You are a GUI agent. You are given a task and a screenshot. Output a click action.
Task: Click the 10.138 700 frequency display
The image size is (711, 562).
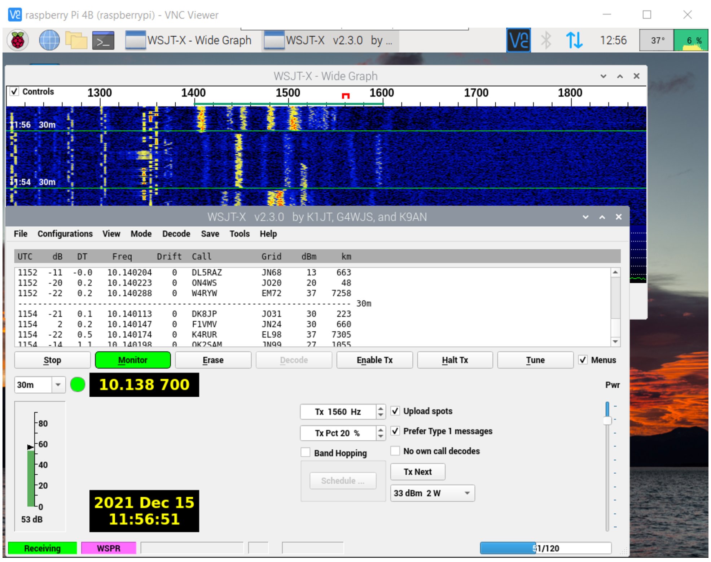pos(144,385)
